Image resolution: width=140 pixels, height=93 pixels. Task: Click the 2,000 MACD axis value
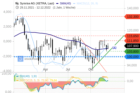(x=7, y=27)
